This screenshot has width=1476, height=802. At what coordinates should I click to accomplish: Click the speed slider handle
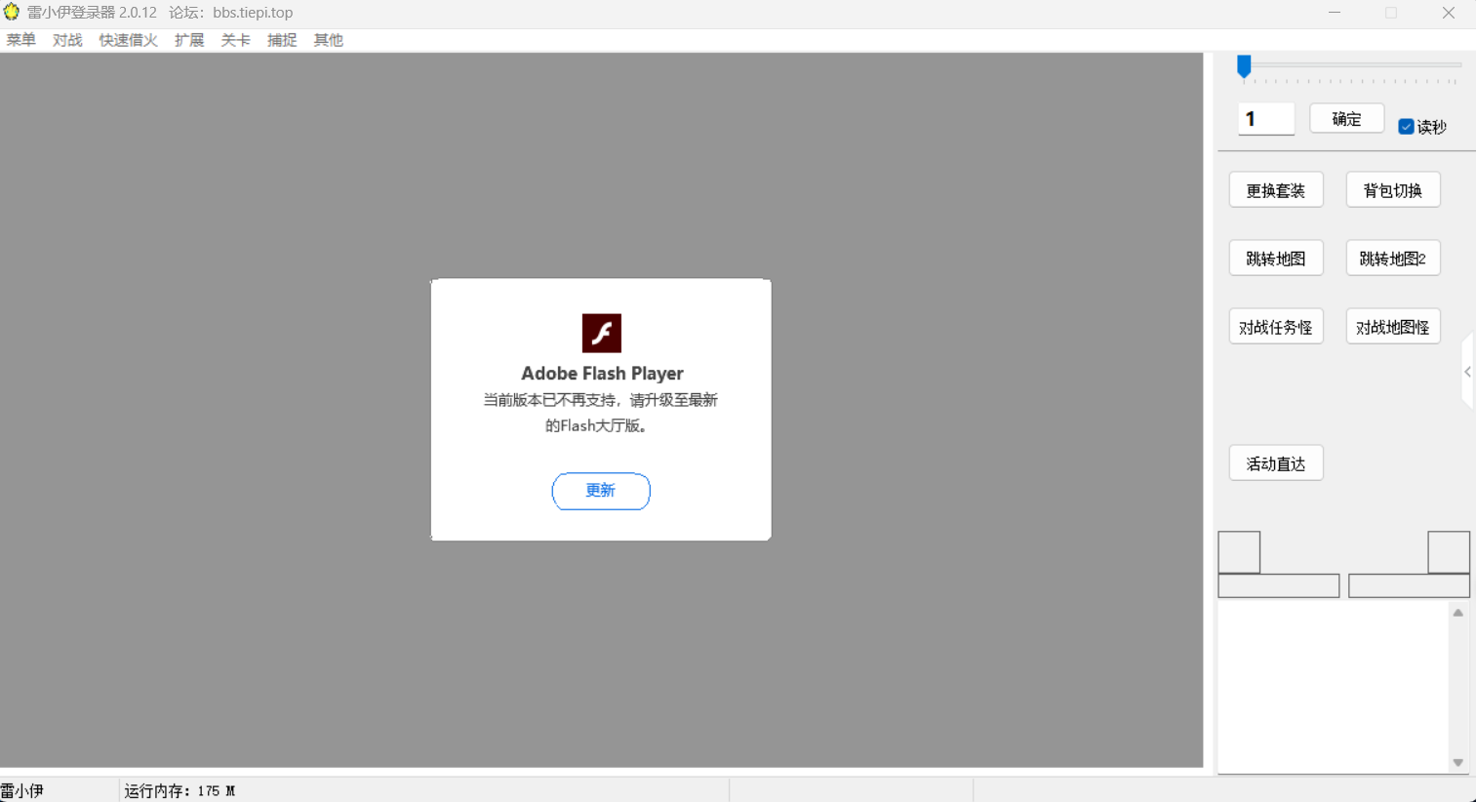1244,65
